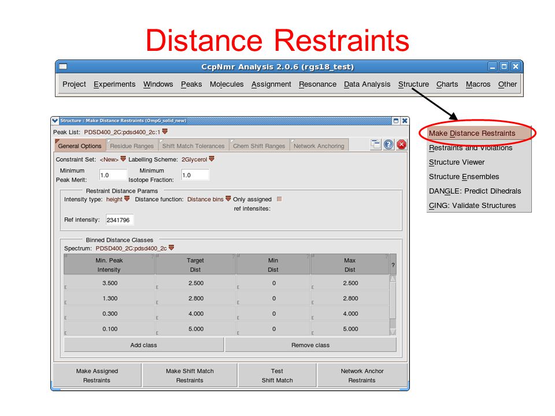Switch to the Chem Shift Ranges tab
Image resolution: width=555 pixels, height=416 pixels.
point(259,146)
